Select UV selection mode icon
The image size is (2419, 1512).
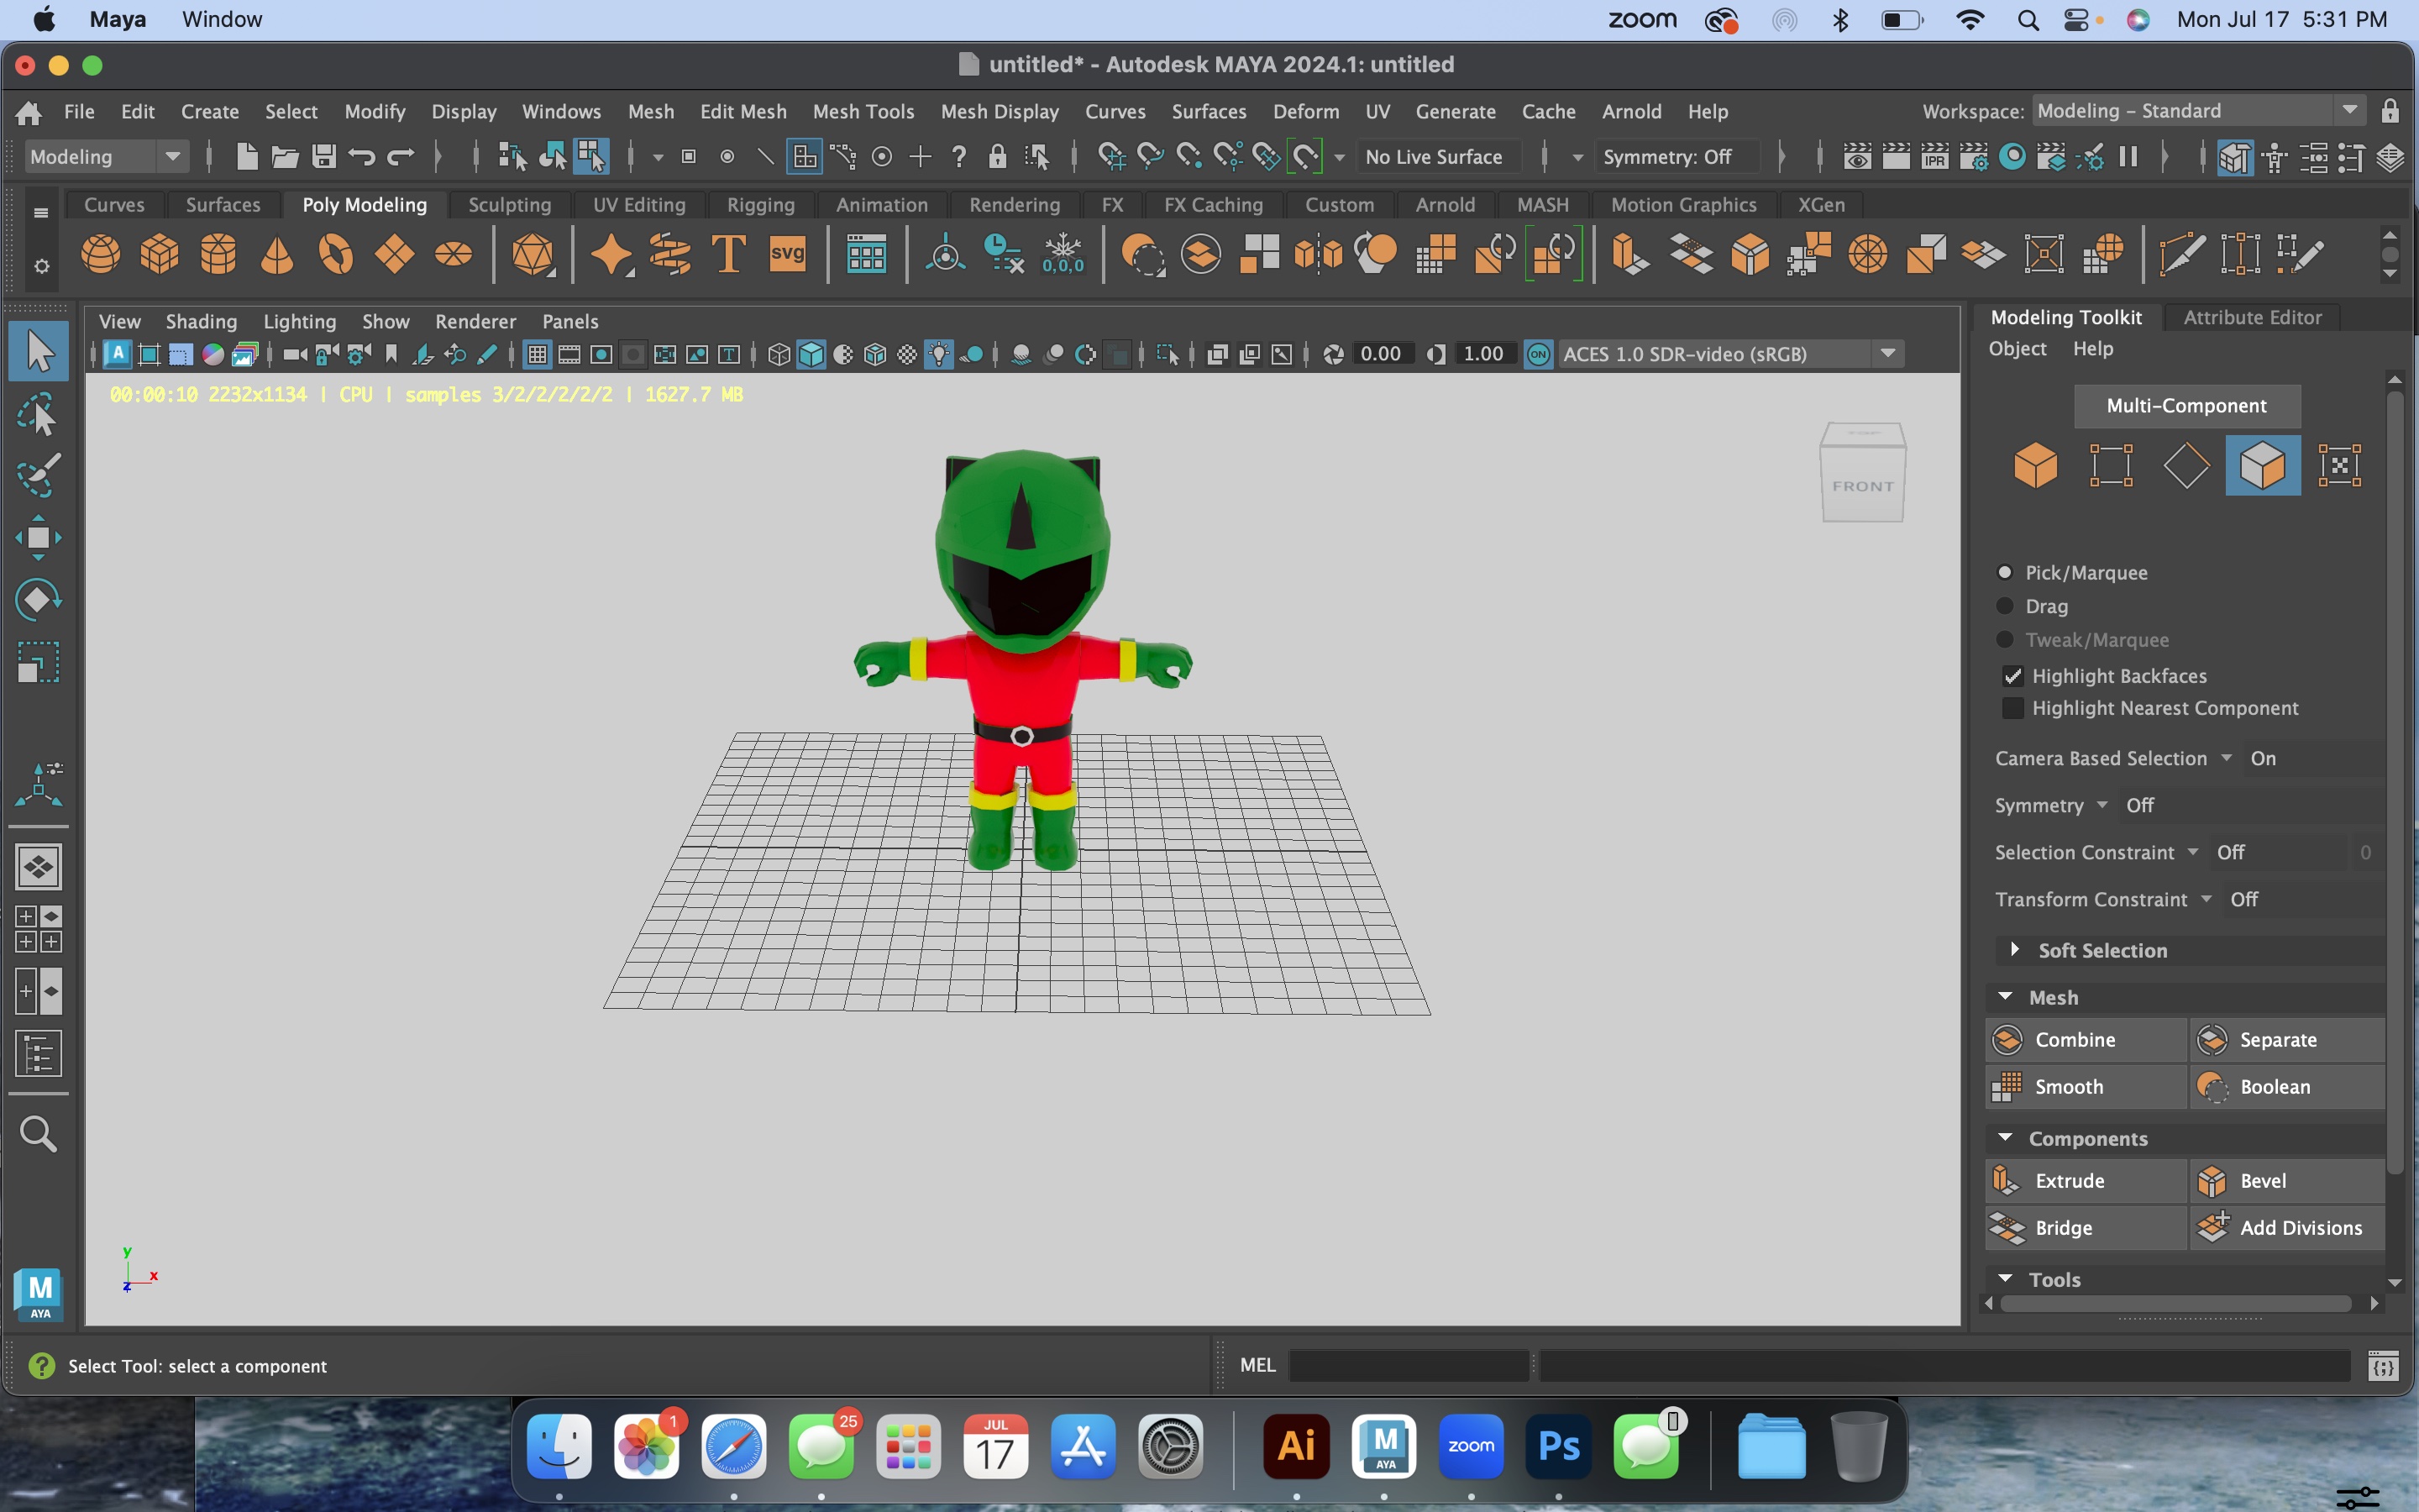[x=2340, y=466]
